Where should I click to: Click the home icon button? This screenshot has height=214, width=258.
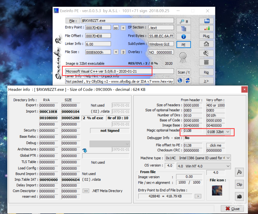tap(206, 44)
